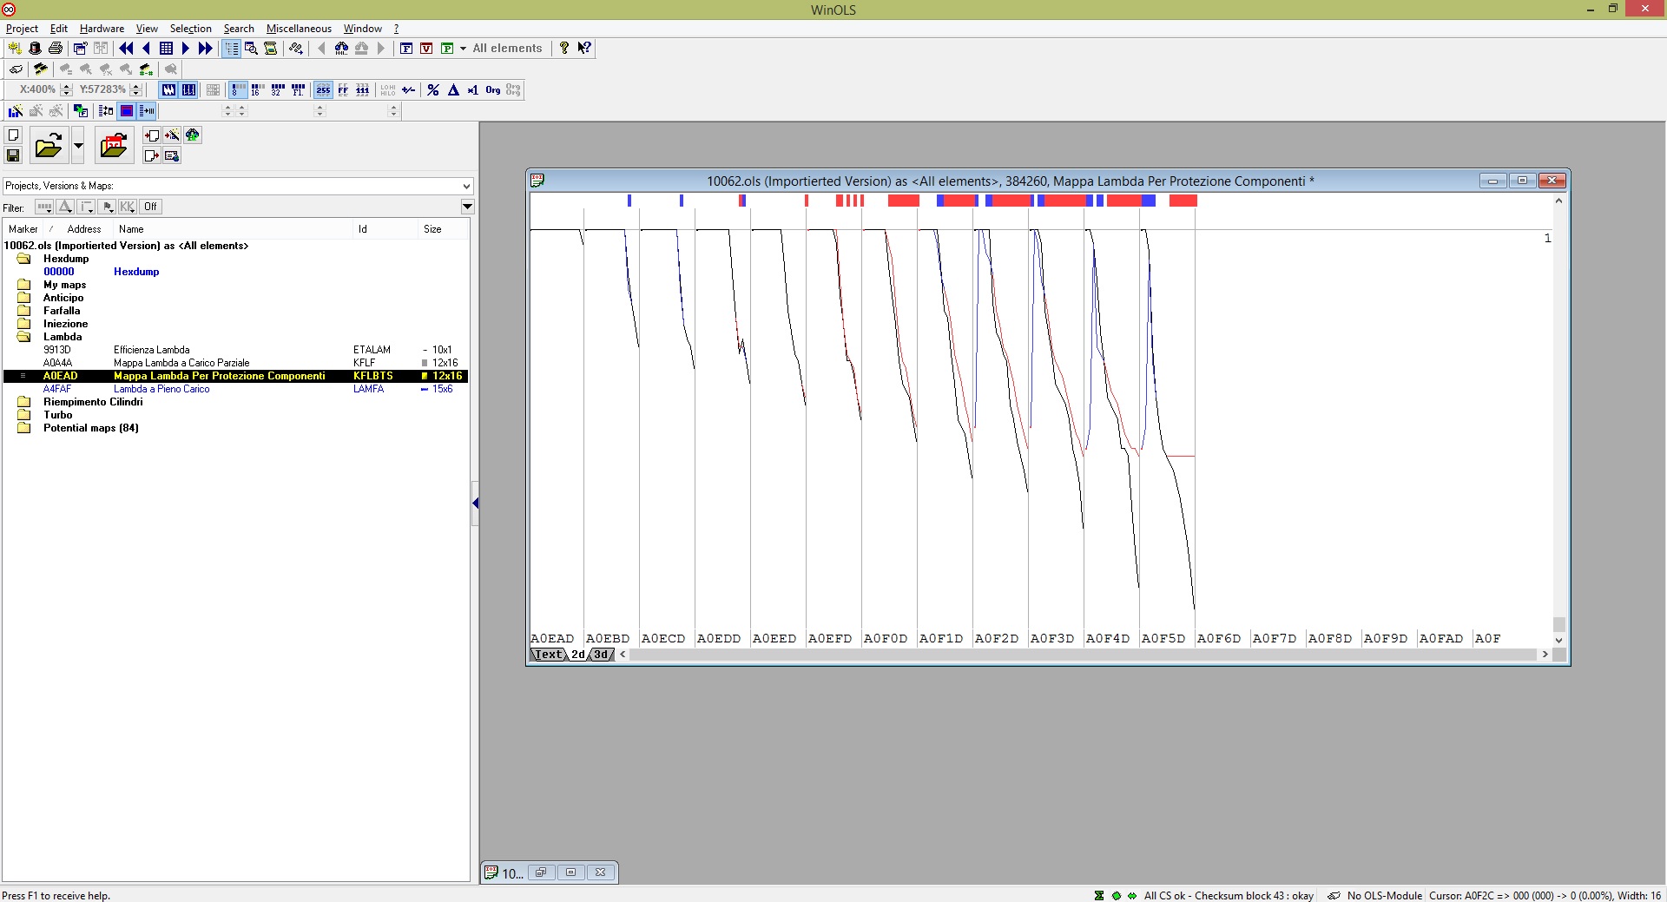This screenshot has height=902, width=1667.
Task: Click the export page with arrow icon
Action: 152,155
